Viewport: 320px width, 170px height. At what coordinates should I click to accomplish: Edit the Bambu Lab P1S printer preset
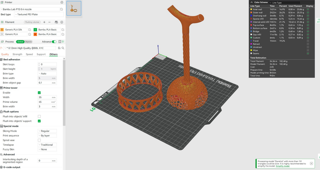[62, 9]
